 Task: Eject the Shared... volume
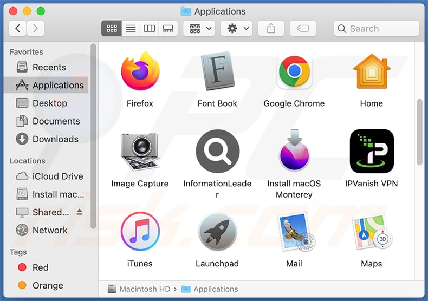pyautogui.click(x=80, y=212)
